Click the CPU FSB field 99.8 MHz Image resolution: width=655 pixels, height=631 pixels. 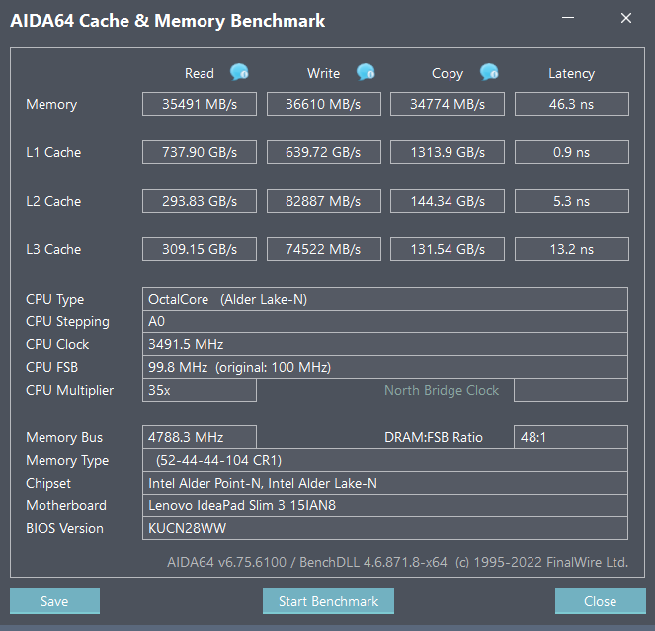[385, 367]
